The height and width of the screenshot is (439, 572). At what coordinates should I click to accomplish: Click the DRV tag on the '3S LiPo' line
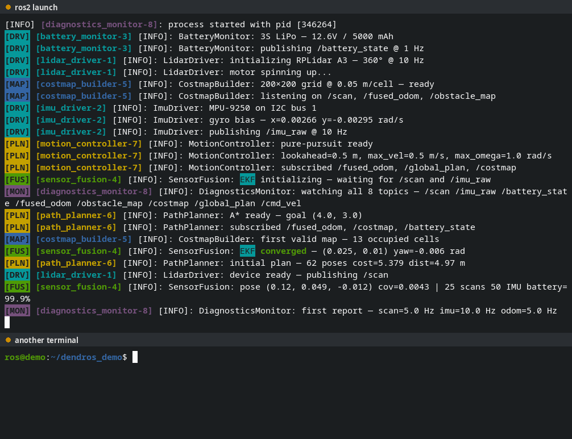coord(17,36)
